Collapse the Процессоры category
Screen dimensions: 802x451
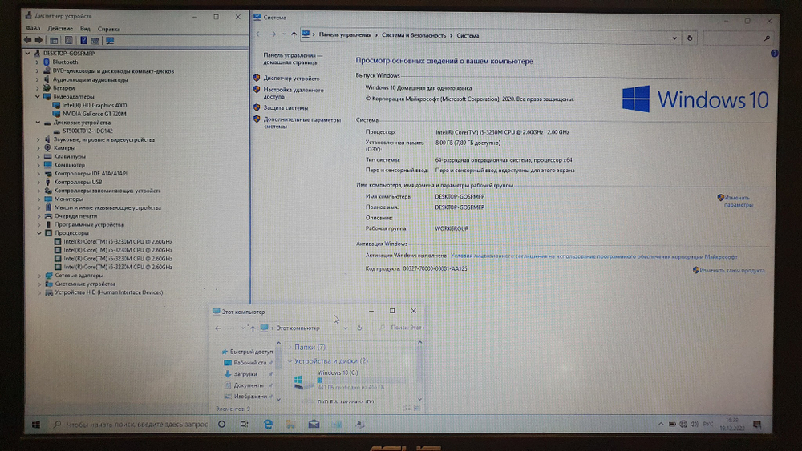38,233
